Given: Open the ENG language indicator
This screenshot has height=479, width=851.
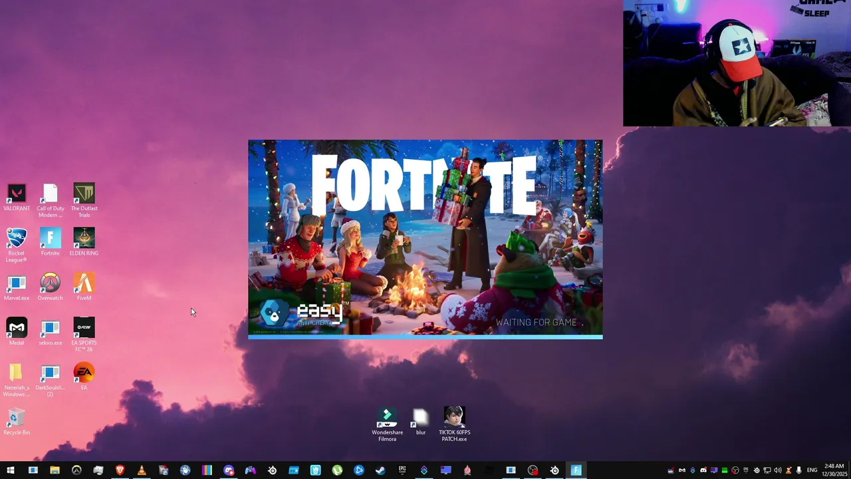Looking at the screenshot, I should point(812,470).
